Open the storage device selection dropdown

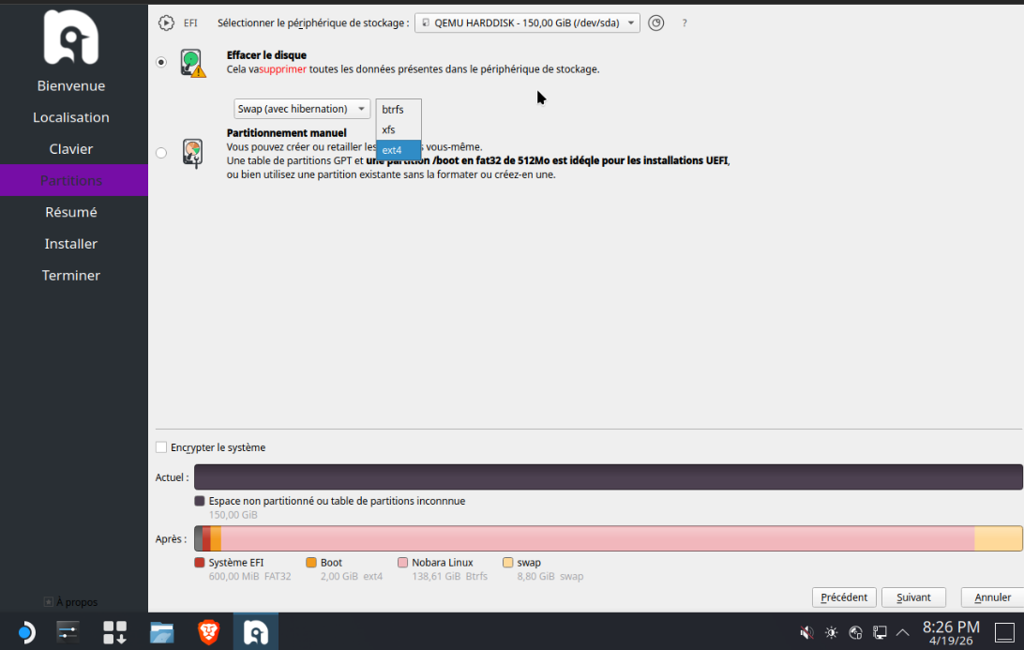[527, 23]
